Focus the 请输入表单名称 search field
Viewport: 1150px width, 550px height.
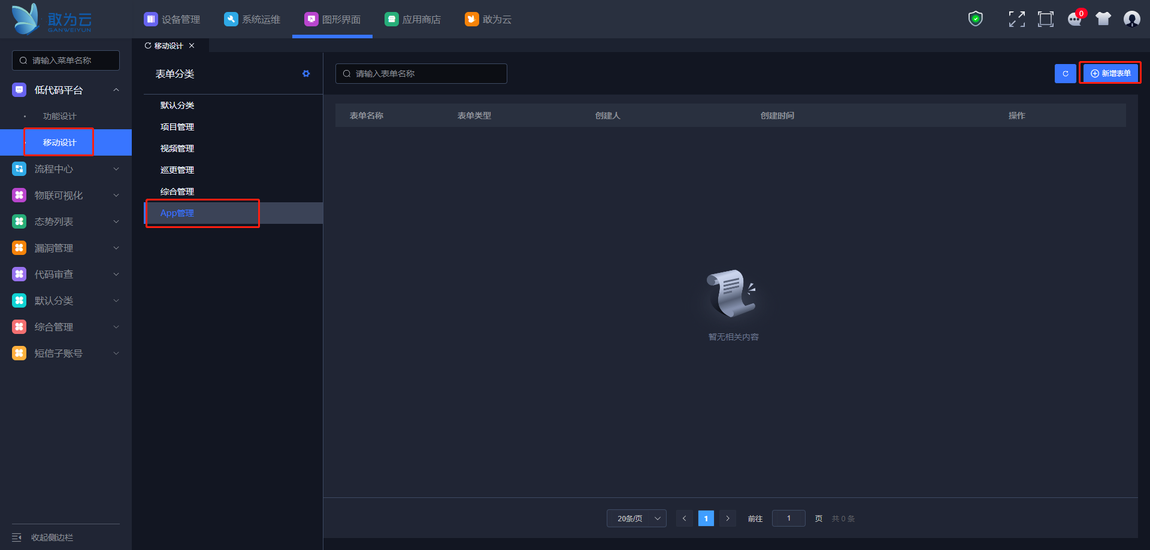[421, 74]
